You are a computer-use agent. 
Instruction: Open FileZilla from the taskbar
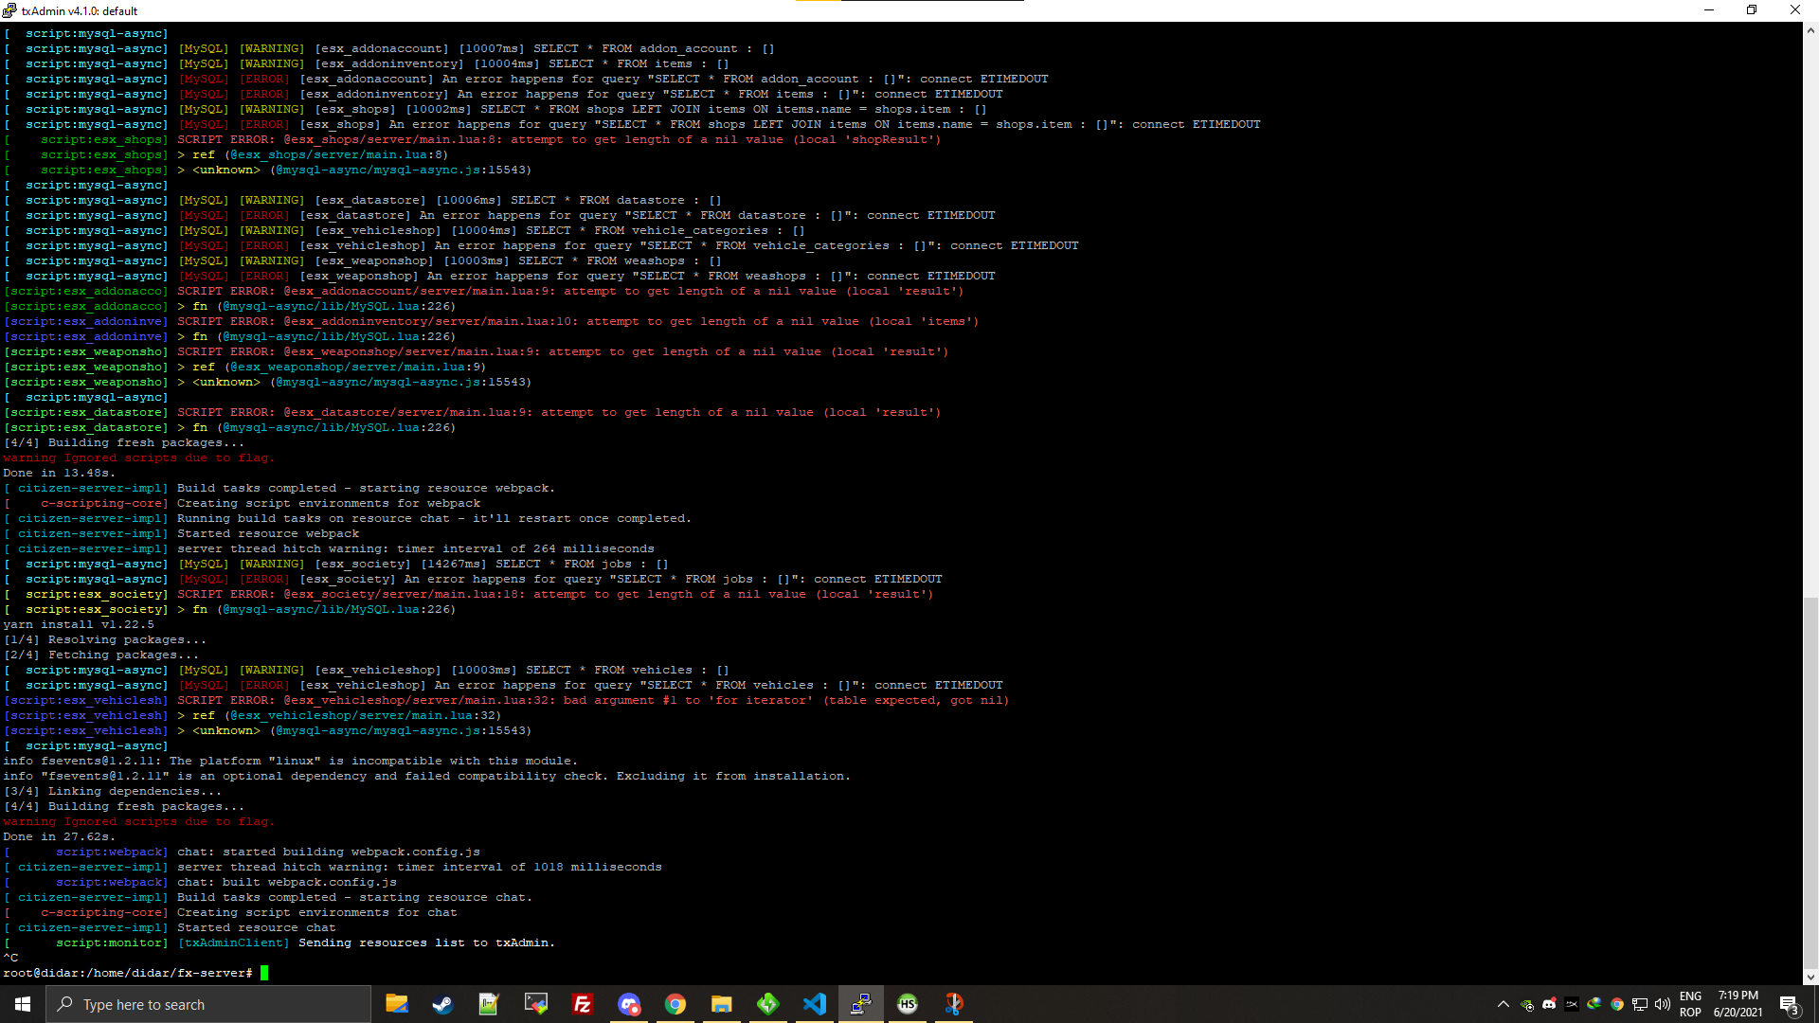[583, 1004]
